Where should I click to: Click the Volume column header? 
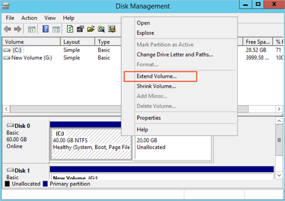pos(31,42)
